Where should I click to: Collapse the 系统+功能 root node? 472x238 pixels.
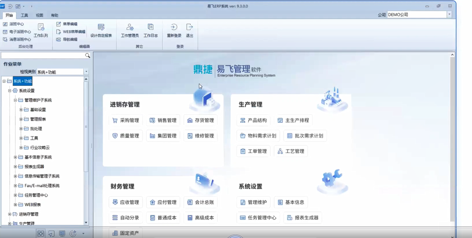pyautogui.click(x=4, y=81)
